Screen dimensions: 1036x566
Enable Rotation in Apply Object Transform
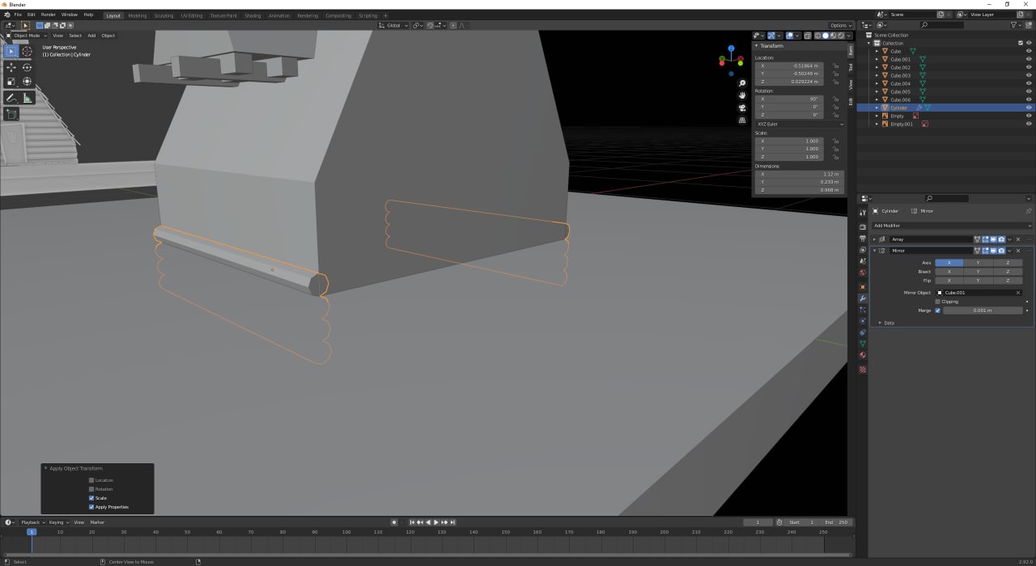click(91, 489)
